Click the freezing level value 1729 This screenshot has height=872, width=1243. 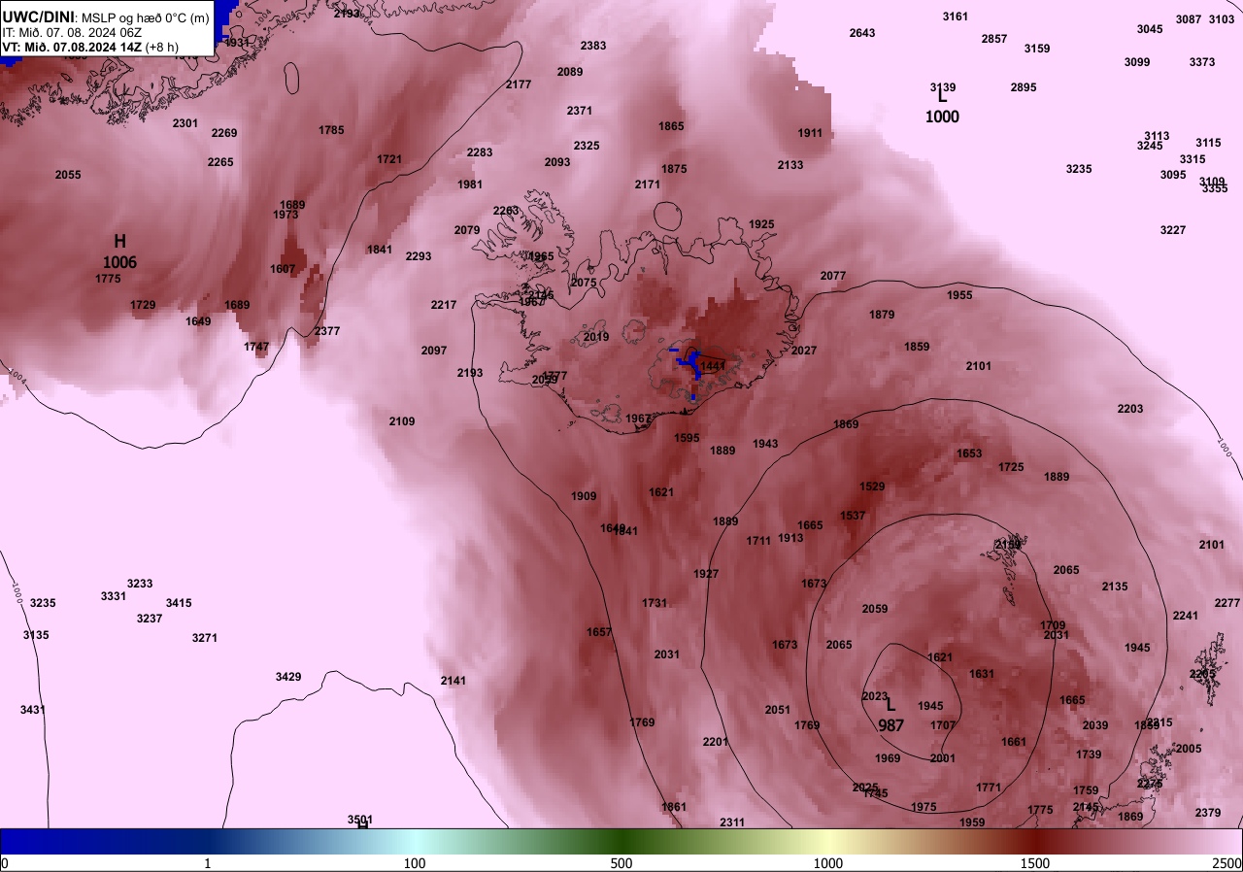click(143, 305)
